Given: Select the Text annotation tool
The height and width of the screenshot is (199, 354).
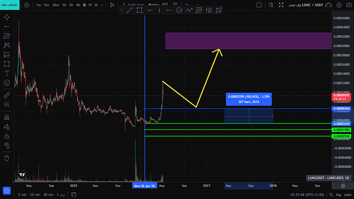Looking at the screenshot, I should tap(7, 73).
